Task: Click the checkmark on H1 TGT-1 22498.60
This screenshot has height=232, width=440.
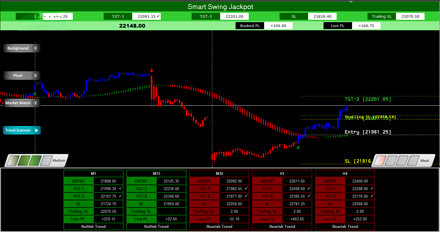Action: point(309,189)
